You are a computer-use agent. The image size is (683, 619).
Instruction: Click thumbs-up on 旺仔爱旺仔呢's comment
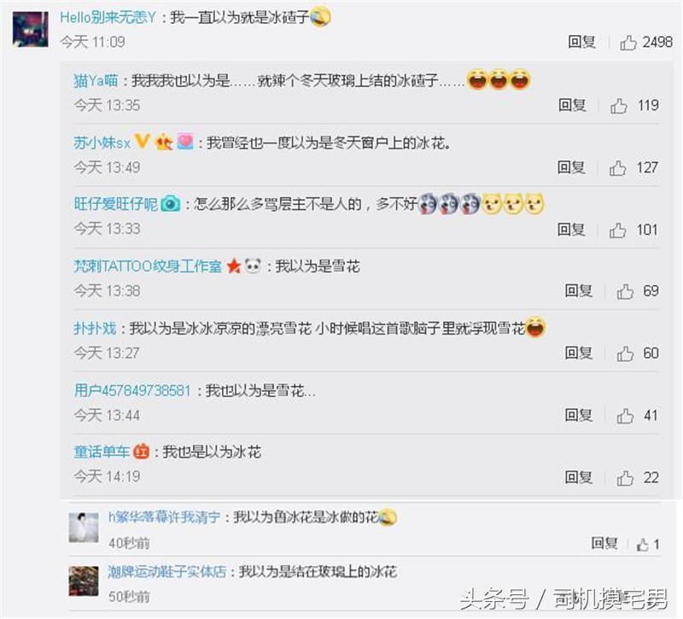(x=617, y=230)
